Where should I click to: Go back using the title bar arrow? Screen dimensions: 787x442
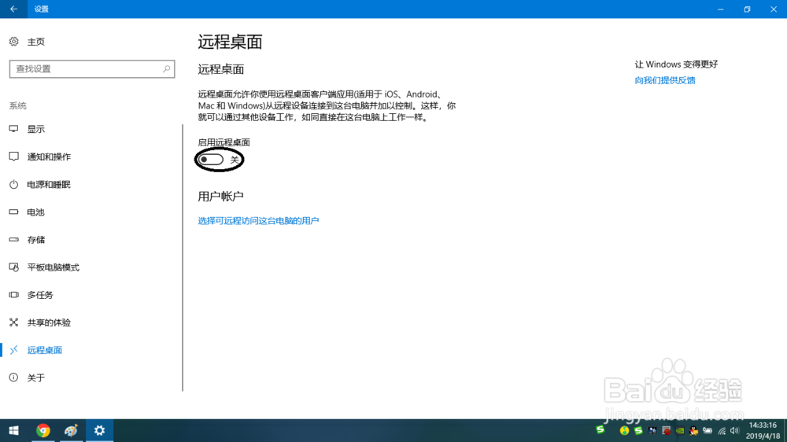pyautogui.click(x=13, y=9)
